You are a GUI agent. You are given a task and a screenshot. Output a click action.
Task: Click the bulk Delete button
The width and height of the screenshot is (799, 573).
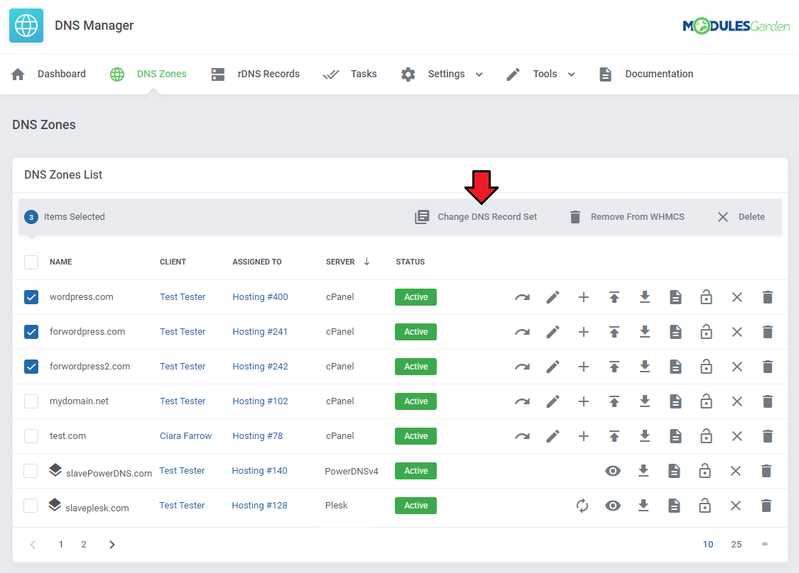[x=741, y=217]
